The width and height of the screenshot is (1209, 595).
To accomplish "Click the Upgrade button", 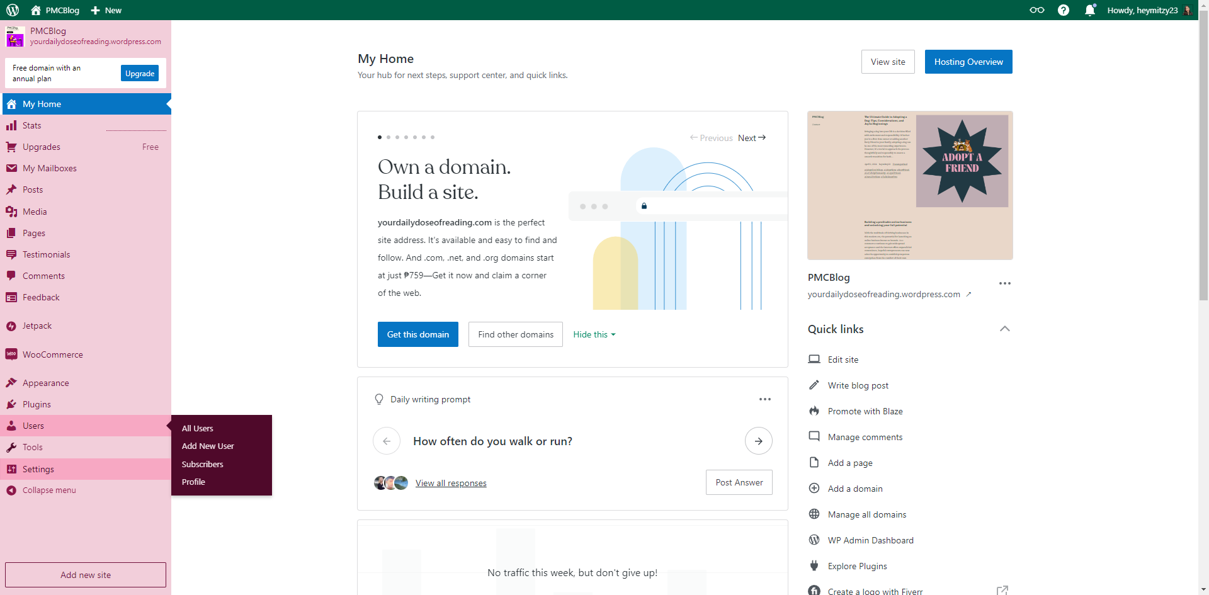I will pyautogui.click(x=140, y=73).
